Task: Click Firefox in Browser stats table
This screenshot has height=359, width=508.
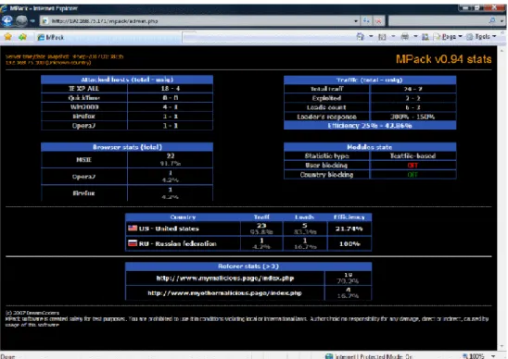Action: tap(84, 193)
